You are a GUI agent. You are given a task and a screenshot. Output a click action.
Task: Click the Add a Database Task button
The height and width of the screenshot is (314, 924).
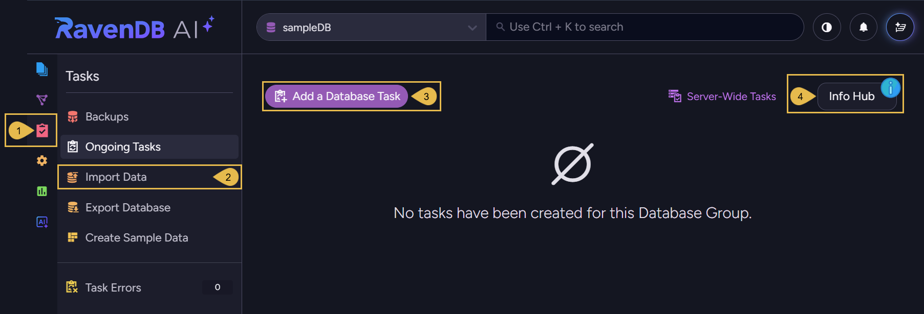point(337,96)
